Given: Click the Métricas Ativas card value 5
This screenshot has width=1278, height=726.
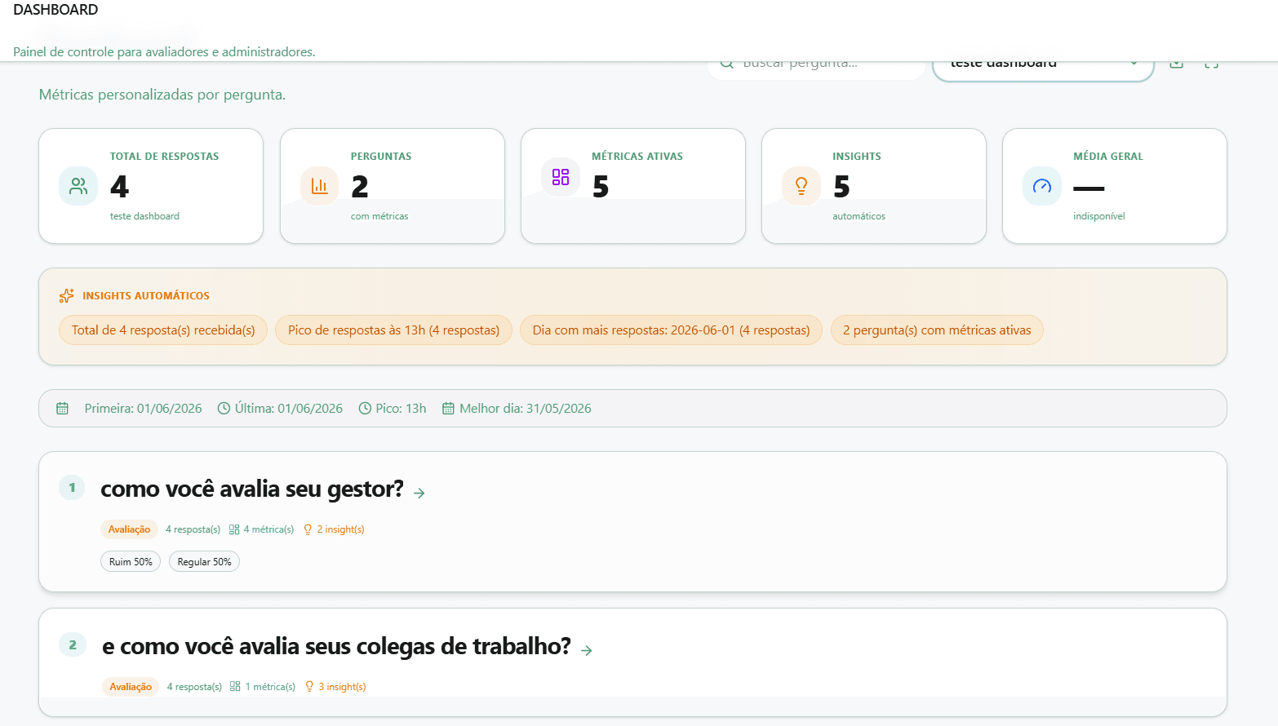Looking at the screenshot, I should point(601,187).
